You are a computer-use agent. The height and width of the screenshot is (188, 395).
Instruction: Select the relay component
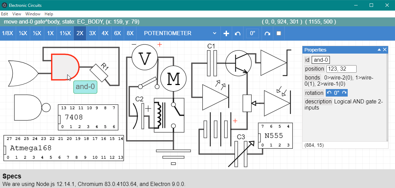pyautogui.click(x=169, y=115)
